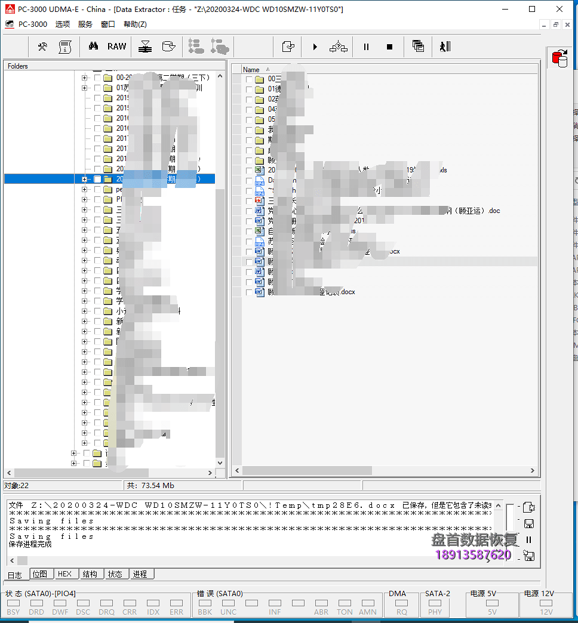The height and width of the screenshot is (623, 578).
Task: Expand the highlighted selected folder node
Action: point(84,179)
